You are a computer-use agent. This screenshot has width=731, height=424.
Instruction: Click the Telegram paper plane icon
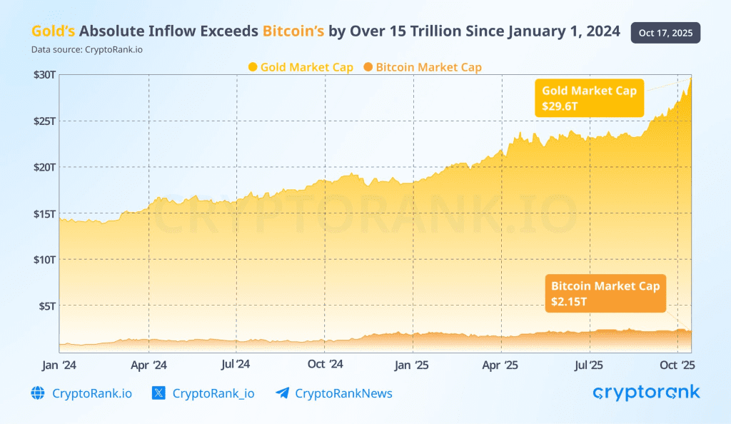tap(282, 393)
